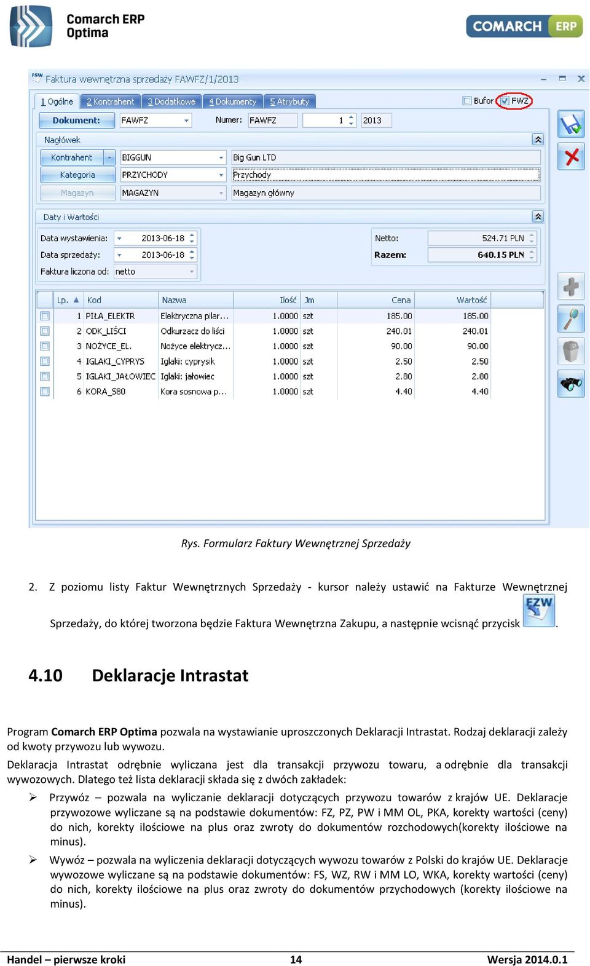Click the Big Gun LTD name field

tap(386, 158)
